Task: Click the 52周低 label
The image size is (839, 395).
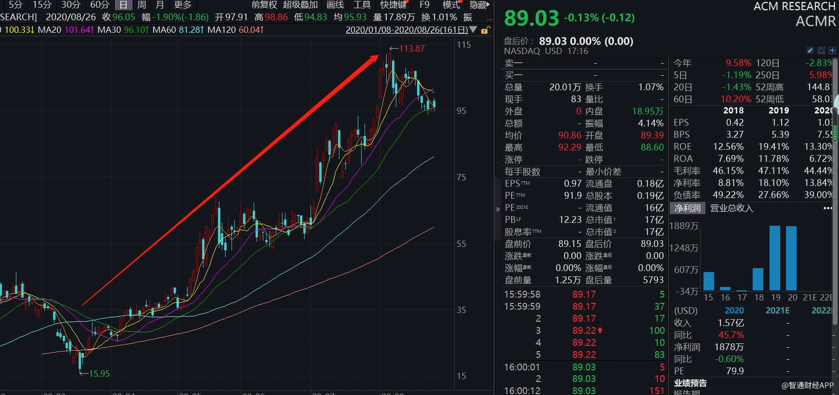Action: [x=770, y=99]
